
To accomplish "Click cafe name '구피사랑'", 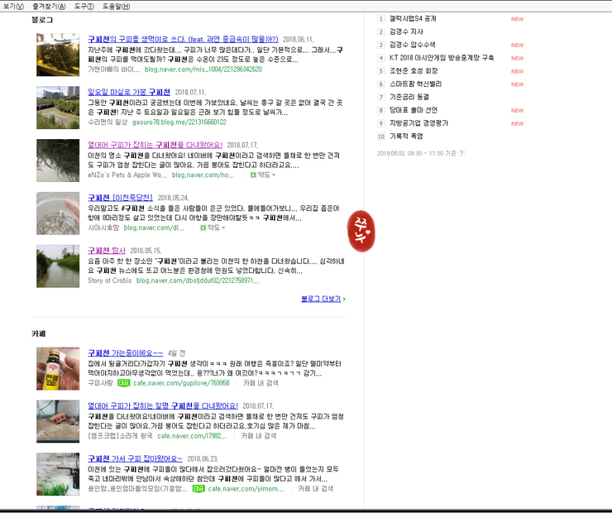I will click(100, 383).
